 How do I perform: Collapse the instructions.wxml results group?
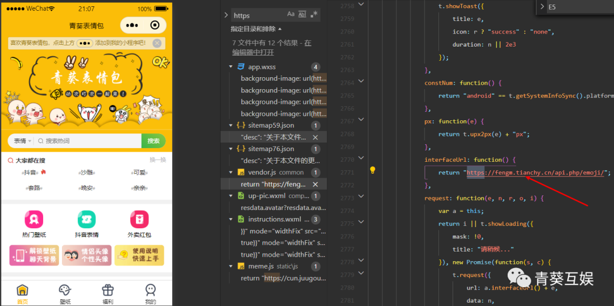(x=231, y=219)
